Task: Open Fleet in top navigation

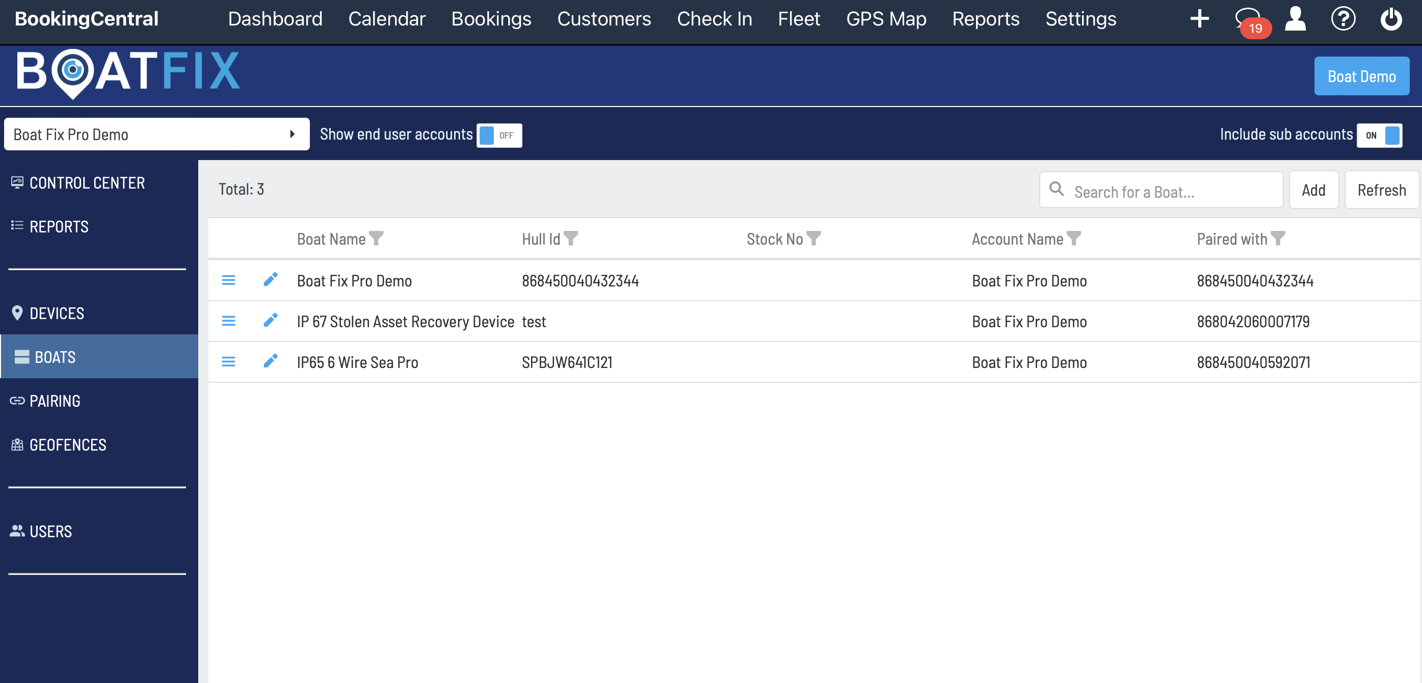Action: tap(799, 19)
